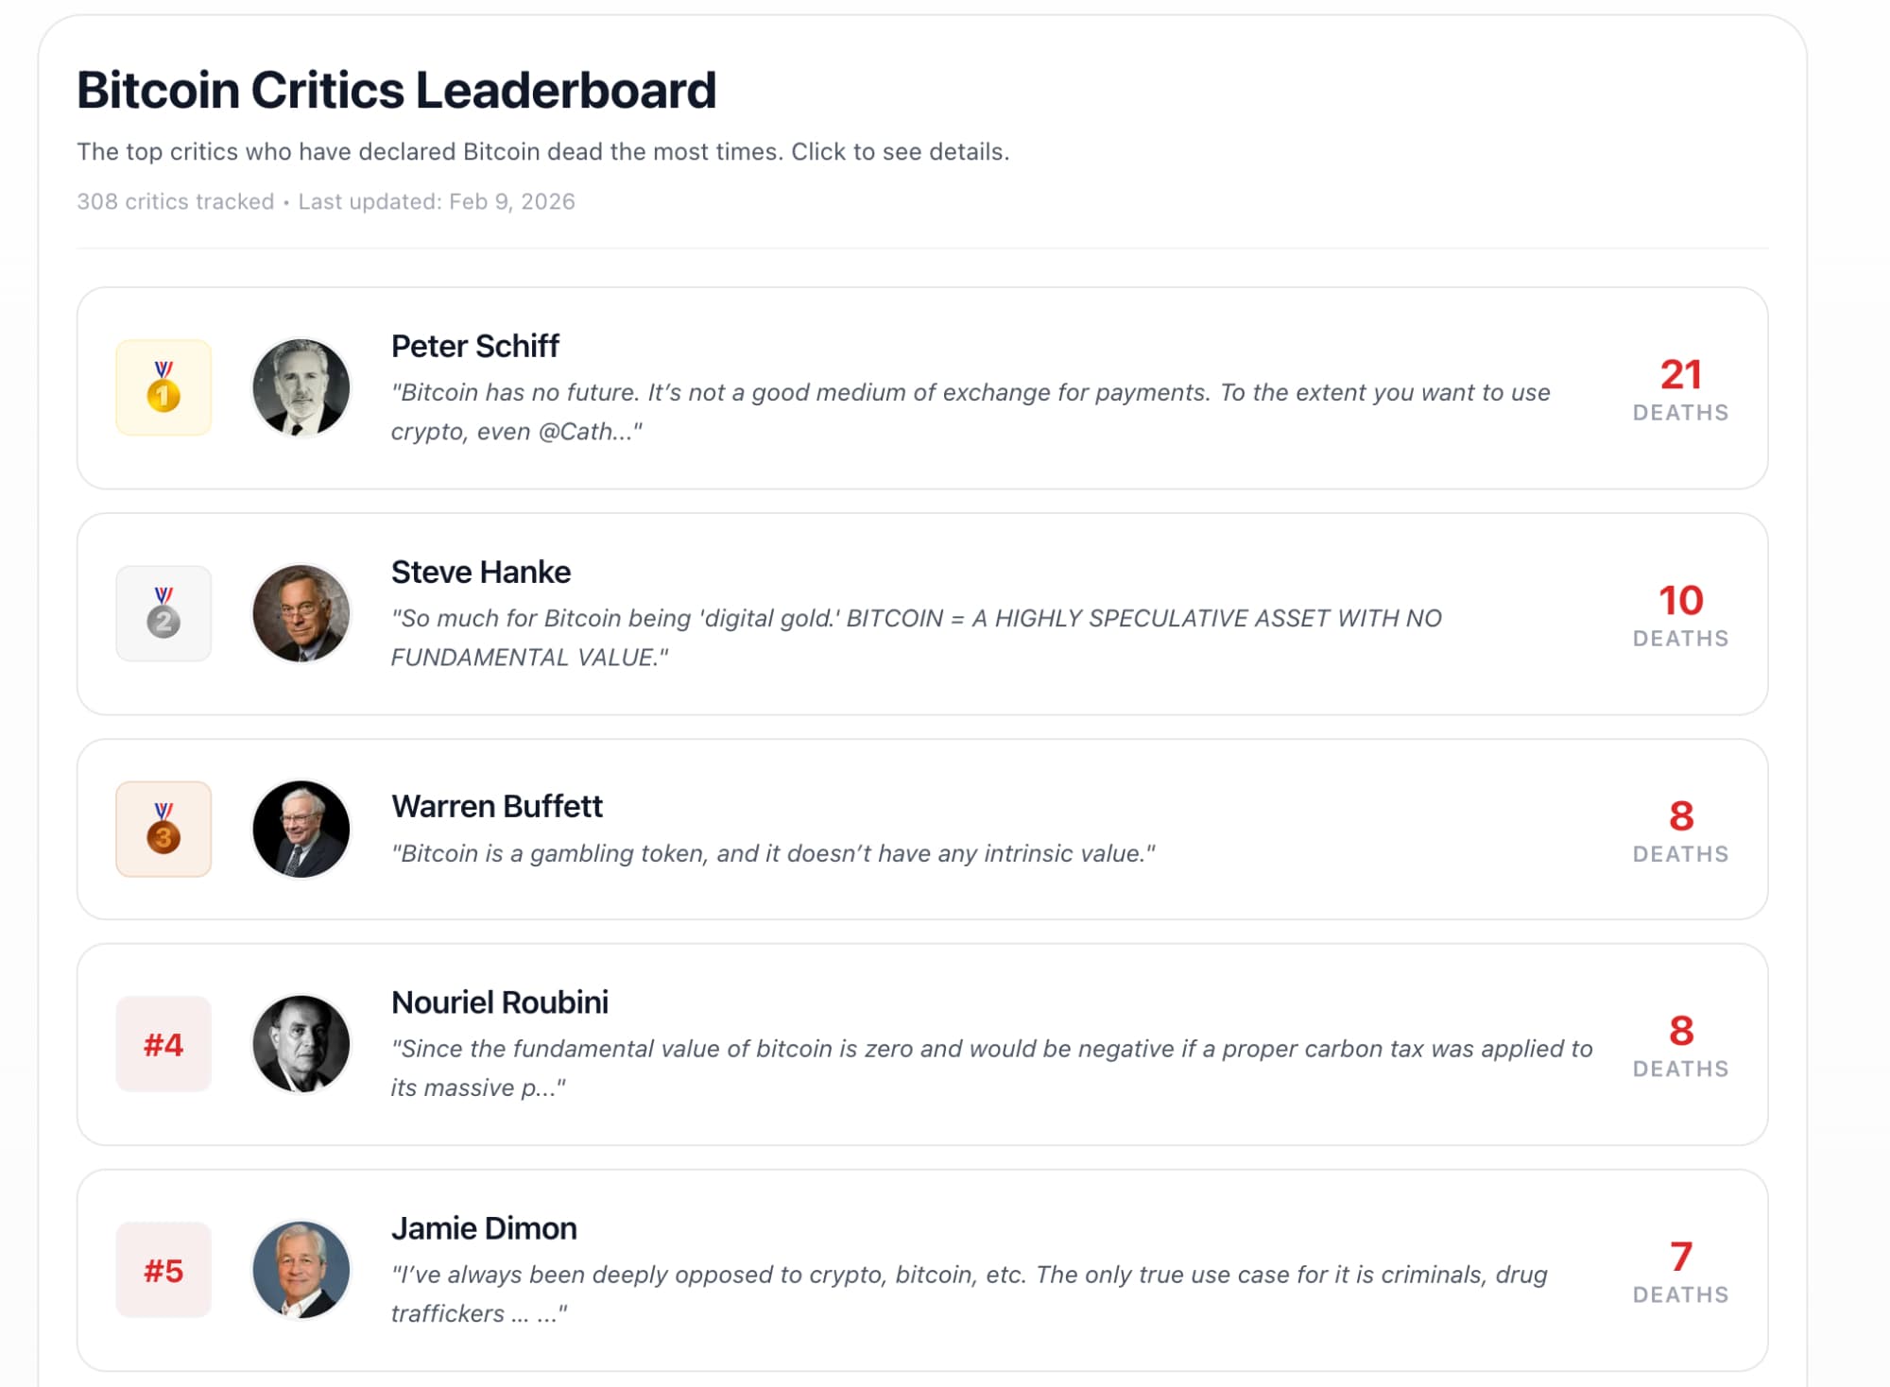Open the Steve Hanke name link

pyautogui.click(x=481, y=572)
